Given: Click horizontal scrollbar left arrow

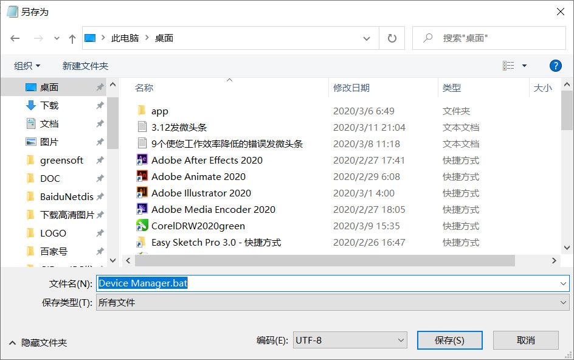Looking at the screenshot, I should tap(128, 260).
